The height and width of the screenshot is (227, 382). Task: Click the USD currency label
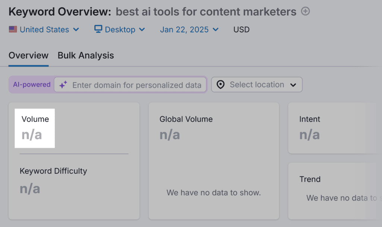(x=241, y=29)
